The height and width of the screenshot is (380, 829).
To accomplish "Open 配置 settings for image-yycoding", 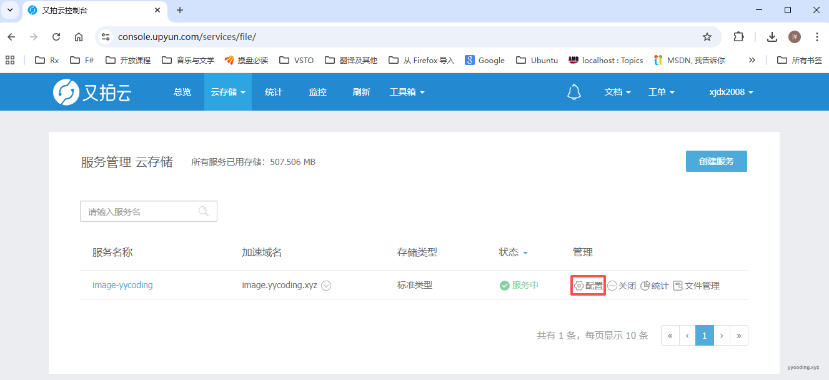I will point(588,286).
